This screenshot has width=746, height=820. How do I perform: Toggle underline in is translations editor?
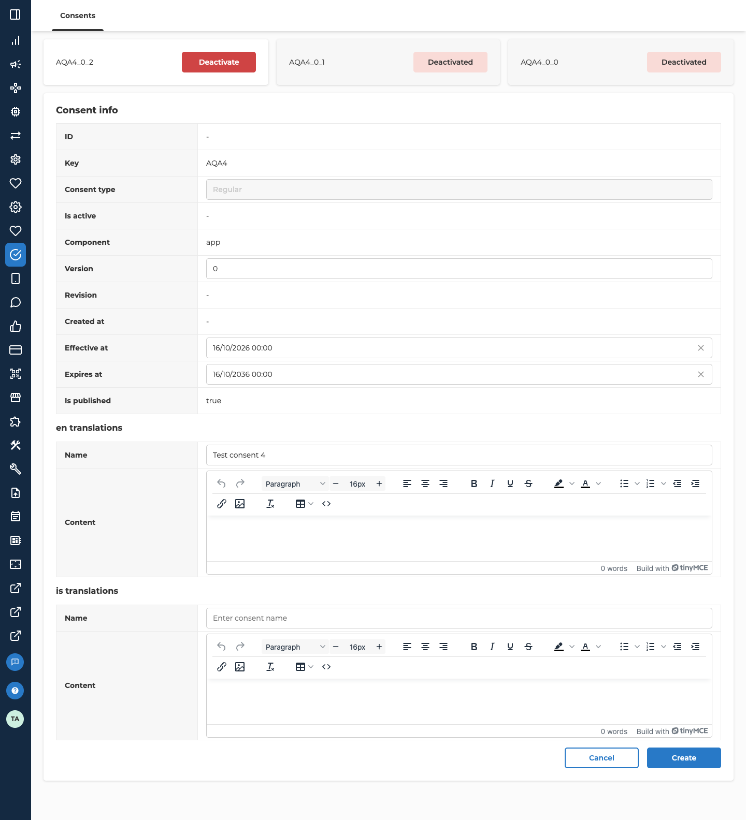(510, 647)
